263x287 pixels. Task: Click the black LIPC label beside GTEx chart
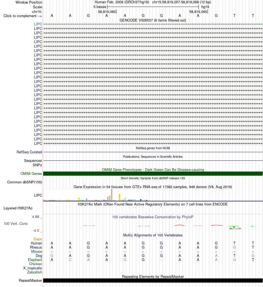click(38, 196)
